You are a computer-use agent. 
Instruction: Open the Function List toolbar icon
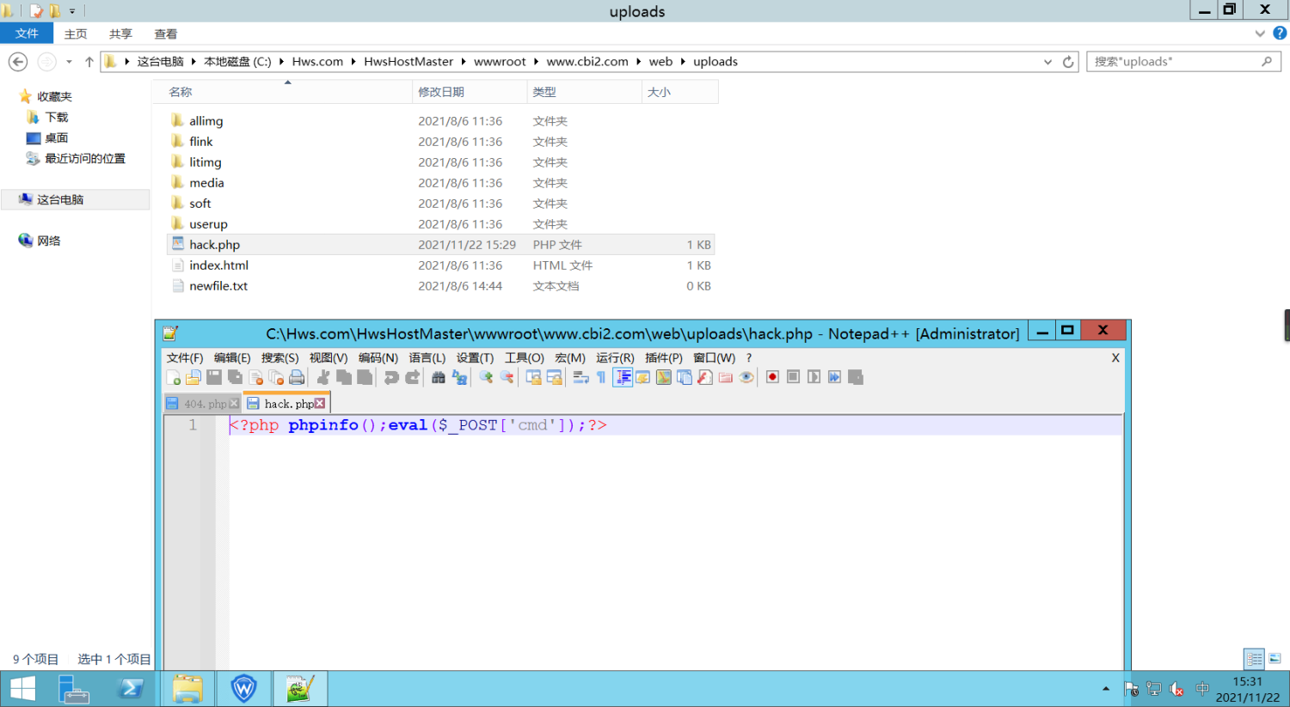[705, 377]
